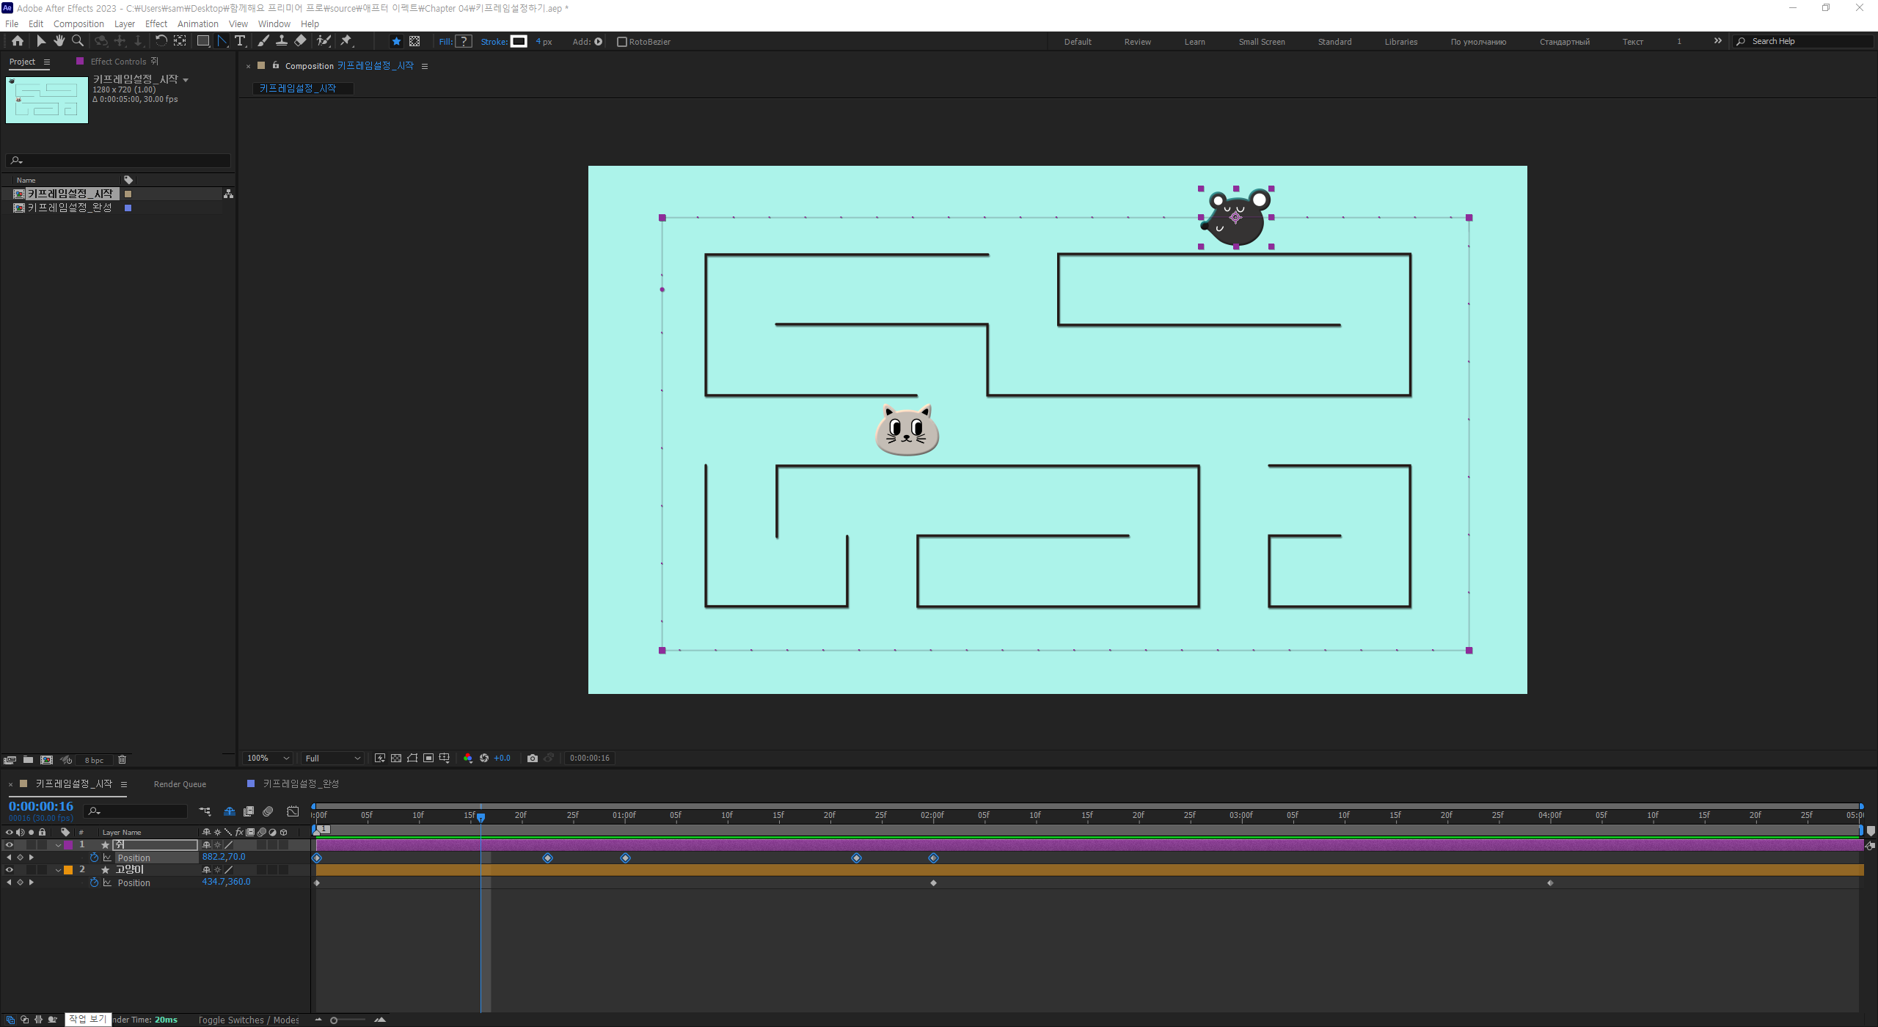Viewport: 1878px width, 1027px height.
Task: Hide the 고양이 layer with eye icon
Action: [10, 870]
